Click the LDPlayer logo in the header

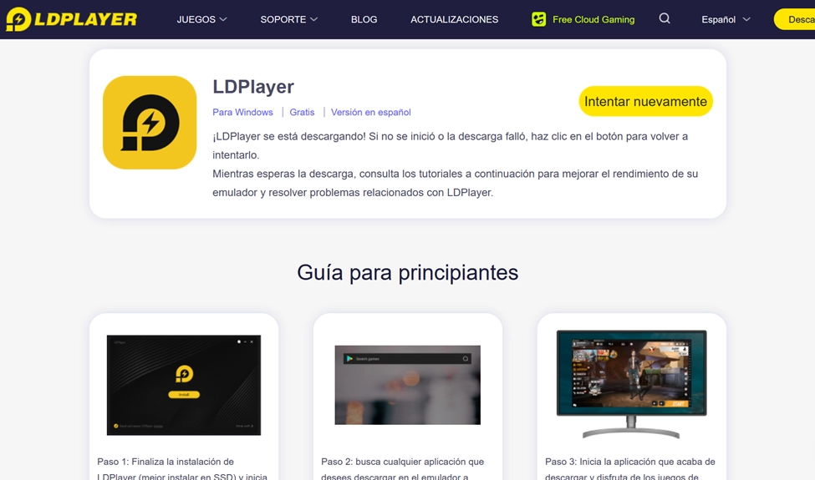coord(71,19)
